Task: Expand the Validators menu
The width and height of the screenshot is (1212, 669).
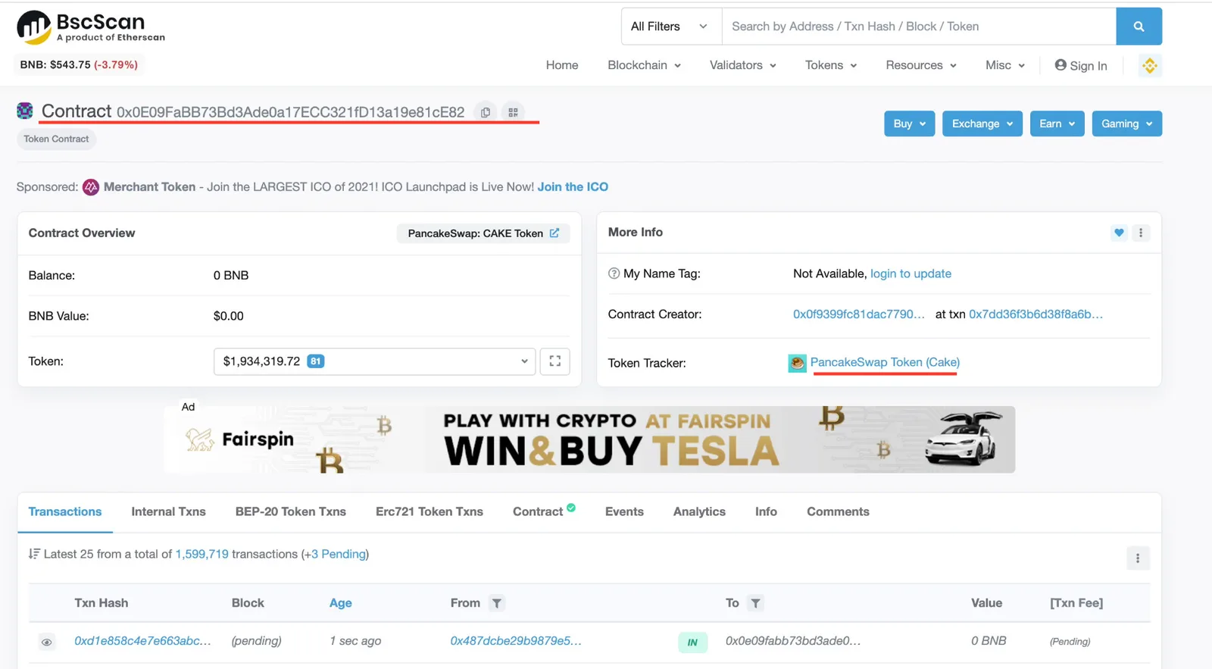Action: point(743,65)
